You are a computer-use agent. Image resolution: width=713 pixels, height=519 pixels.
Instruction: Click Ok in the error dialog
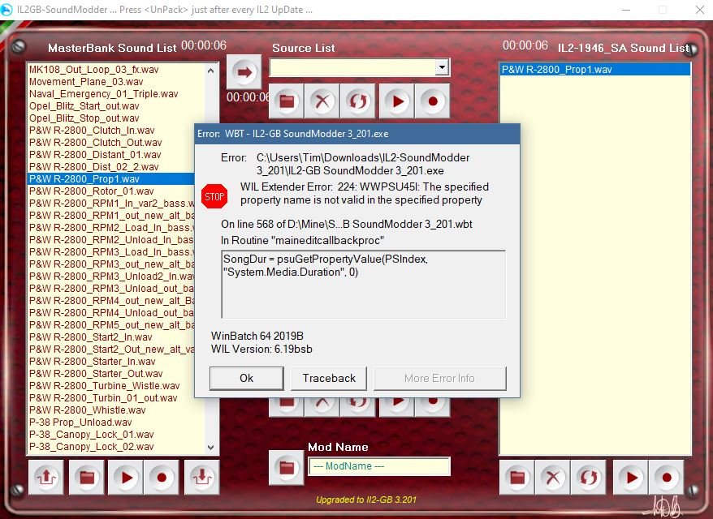pos(246,378)
